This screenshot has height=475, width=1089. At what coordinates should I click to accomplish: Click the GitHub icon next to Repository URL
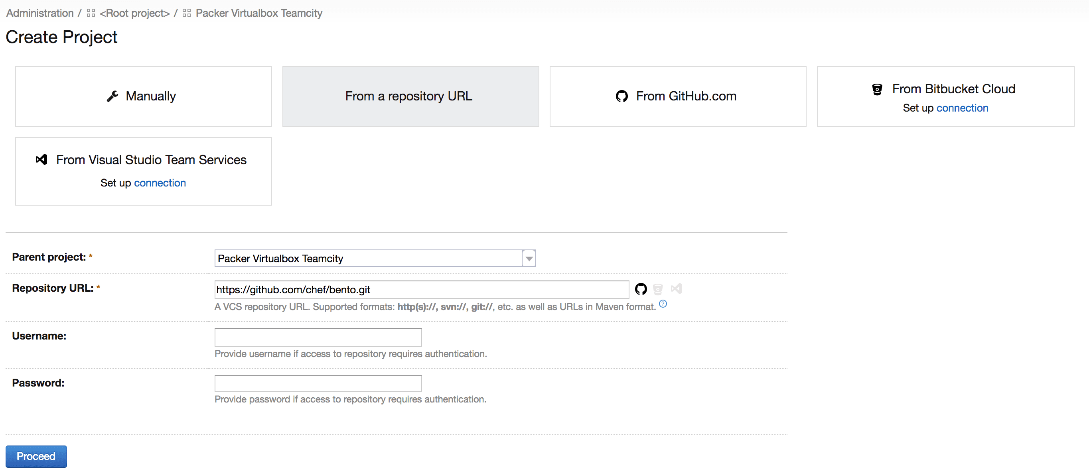click(640, 289)
